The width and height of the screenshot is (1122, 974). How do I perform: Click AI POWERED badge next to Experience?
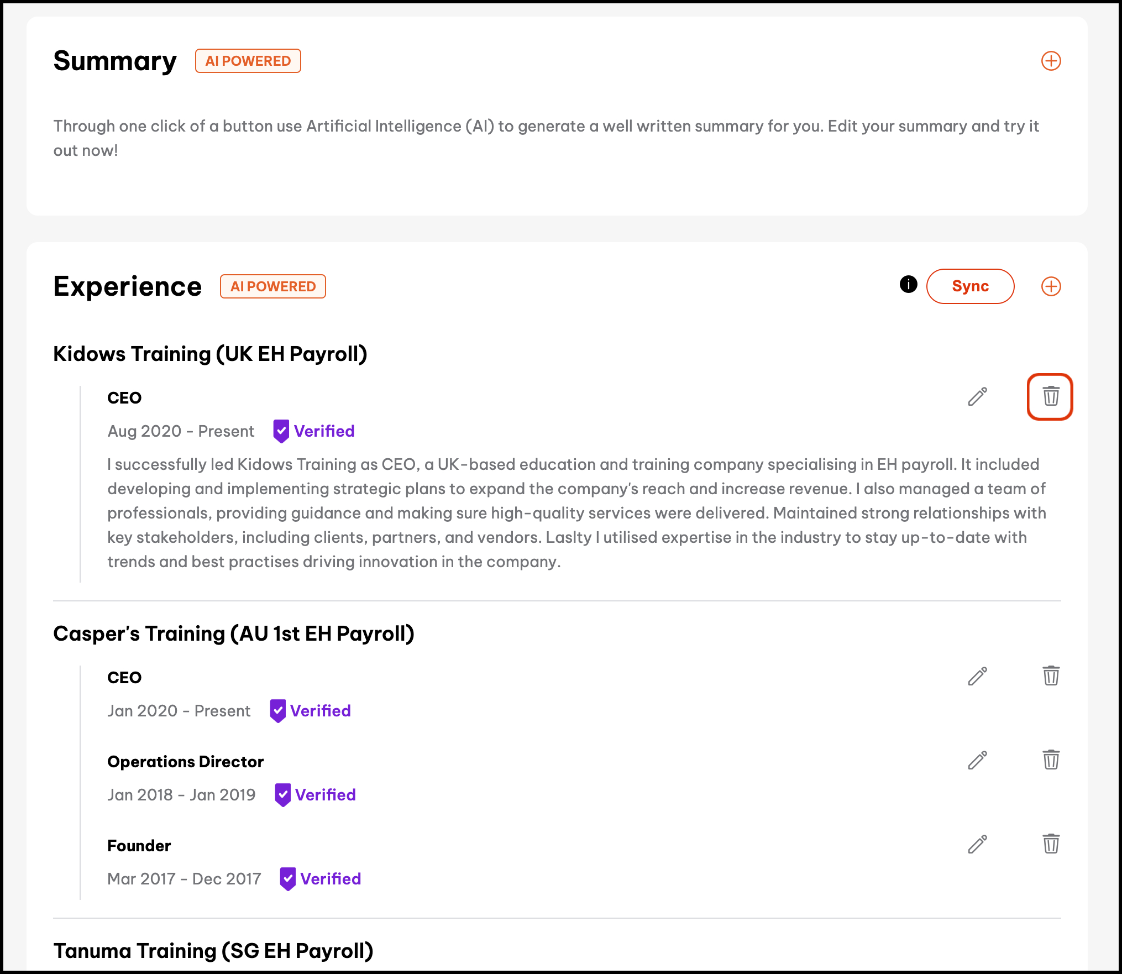(x=273, y=286)
